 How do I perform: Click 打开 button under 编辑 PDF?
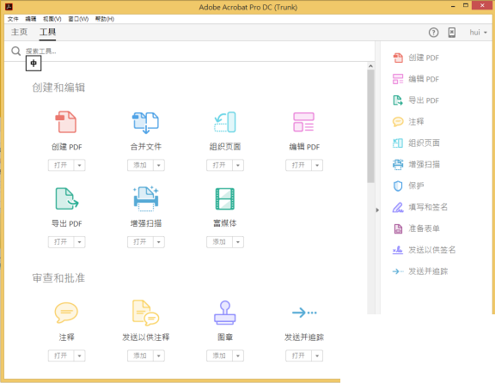(298, 165)
